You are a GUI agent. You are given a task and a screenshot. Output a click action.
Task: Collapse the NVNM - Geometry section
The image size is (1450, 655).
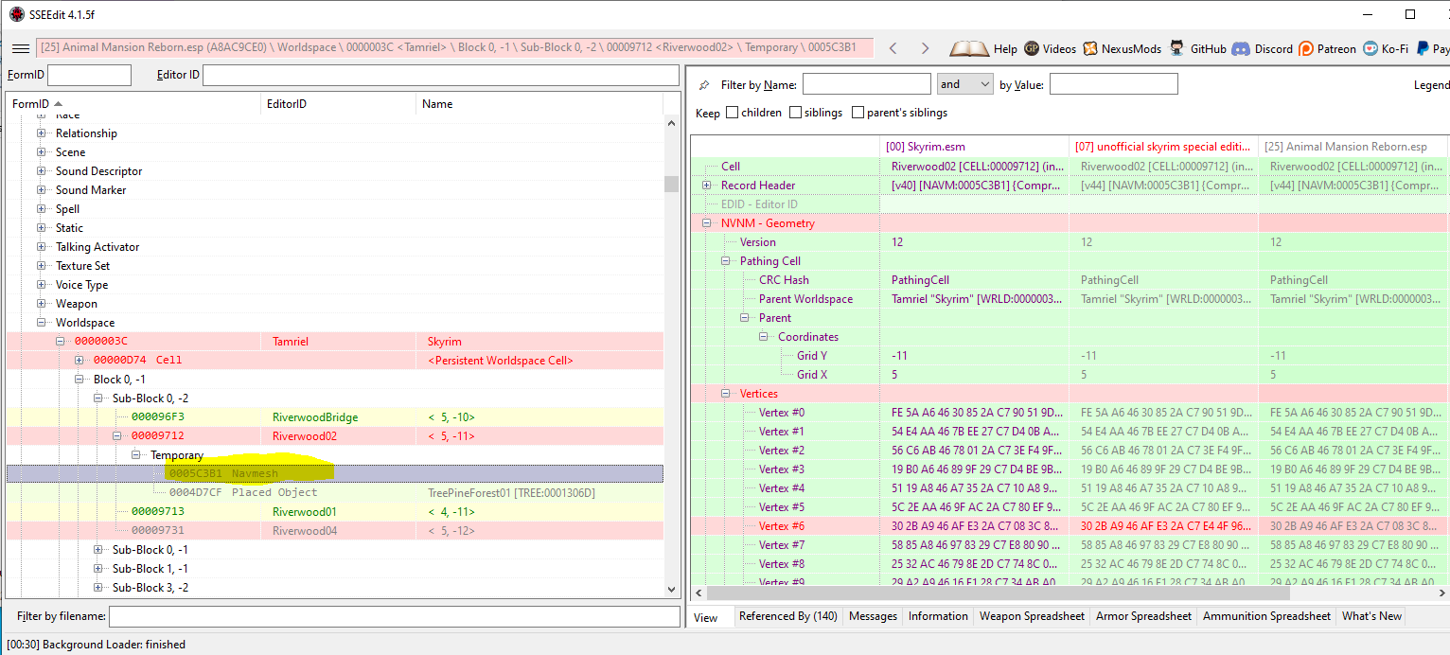(x=706, y=223)
